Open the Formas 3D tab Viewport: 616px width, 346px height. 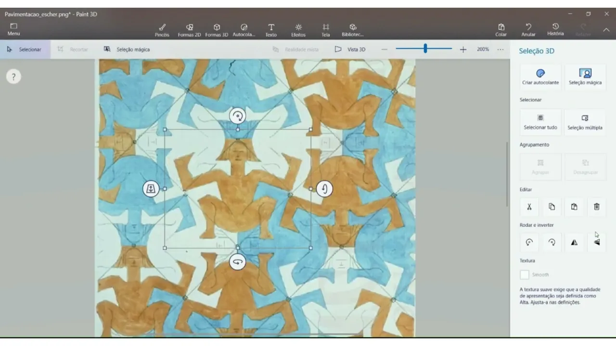[x=217, y=30]
